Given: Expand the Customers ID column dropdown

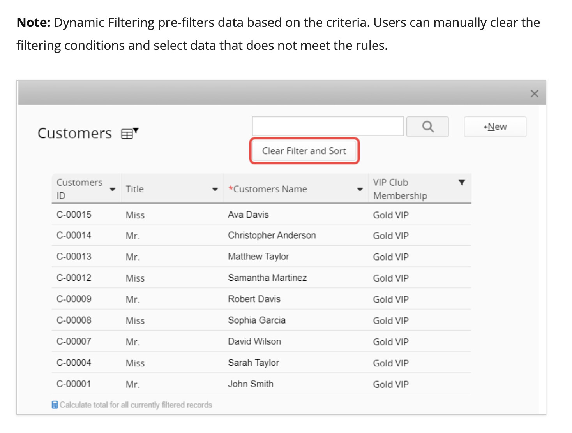Looking at the screenshot, I should (113, 189).
